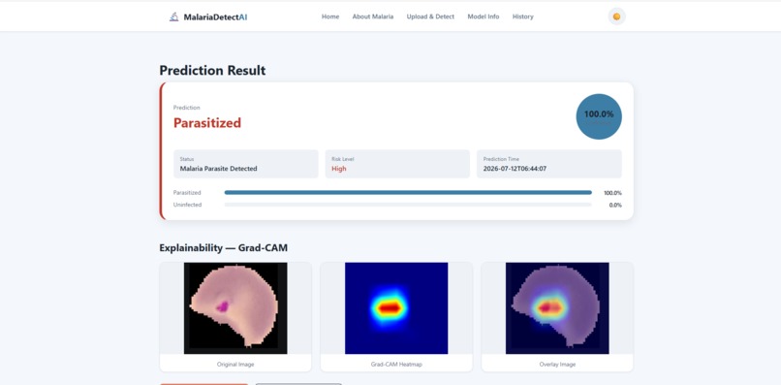Click the Original Image caption
The height and width of the screenshot is (385, 781).
pyautogui.click(x=235, y=365)
